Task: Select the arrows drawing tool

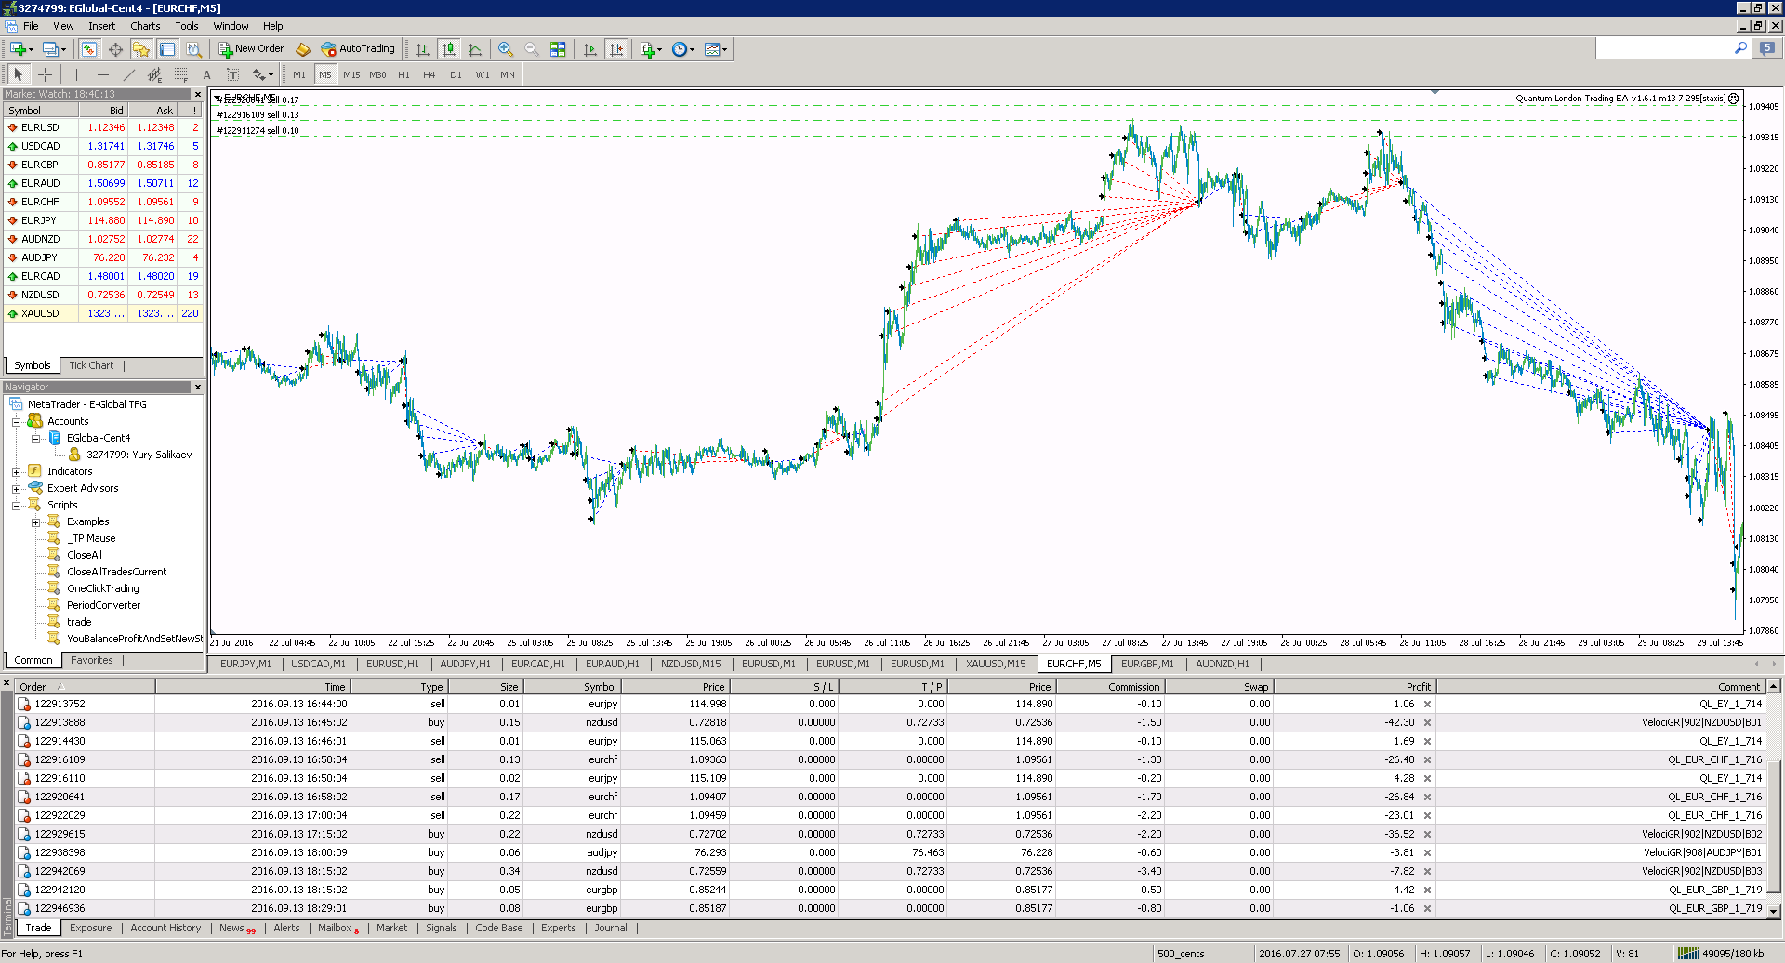Action: click(258, 74)
